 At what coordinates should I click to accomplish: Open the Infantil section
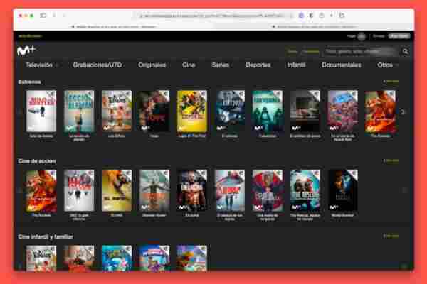point(296,65)
